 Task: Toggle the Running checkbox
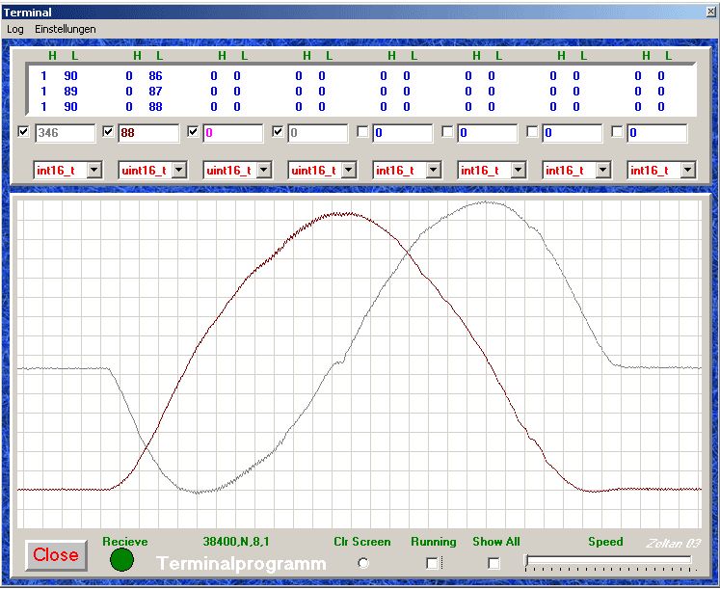(433, 563)
